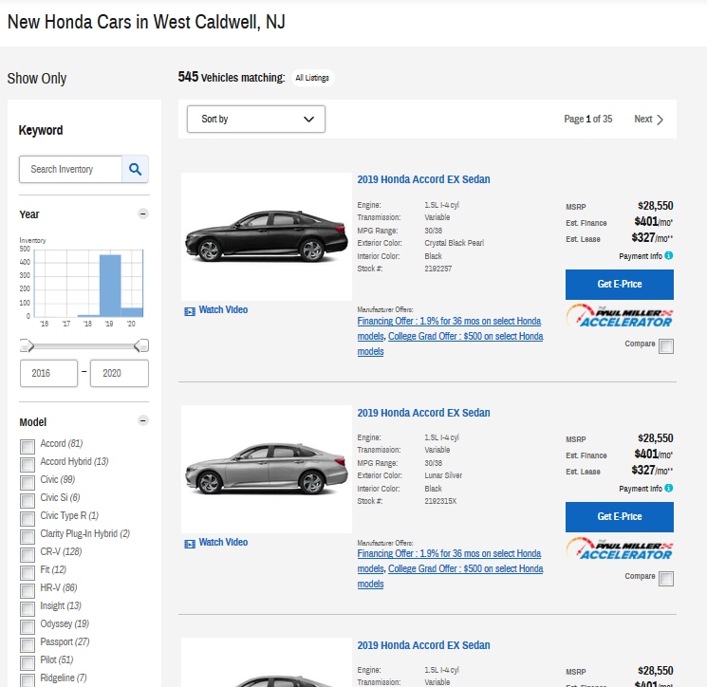707x687 pixels.
Task: Open Payment Info icon on second listing
Action: 669,488
